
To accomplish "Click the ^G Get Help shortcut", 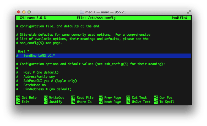I will click(x=26, y=97).
